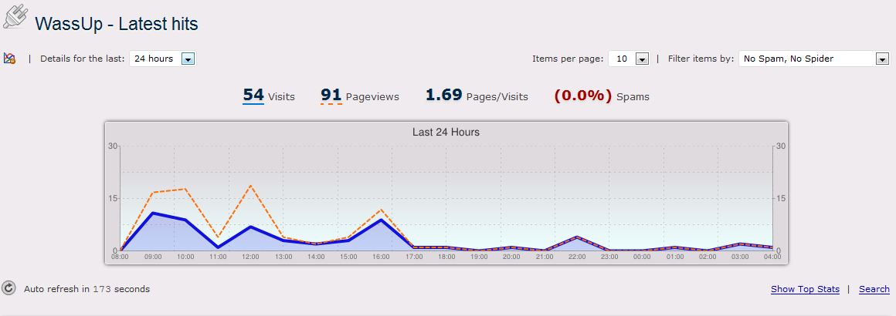Open the Show Top Stats link
Image resolution: width=896 pixels, height=316 pixels.
tap(805, 289)
